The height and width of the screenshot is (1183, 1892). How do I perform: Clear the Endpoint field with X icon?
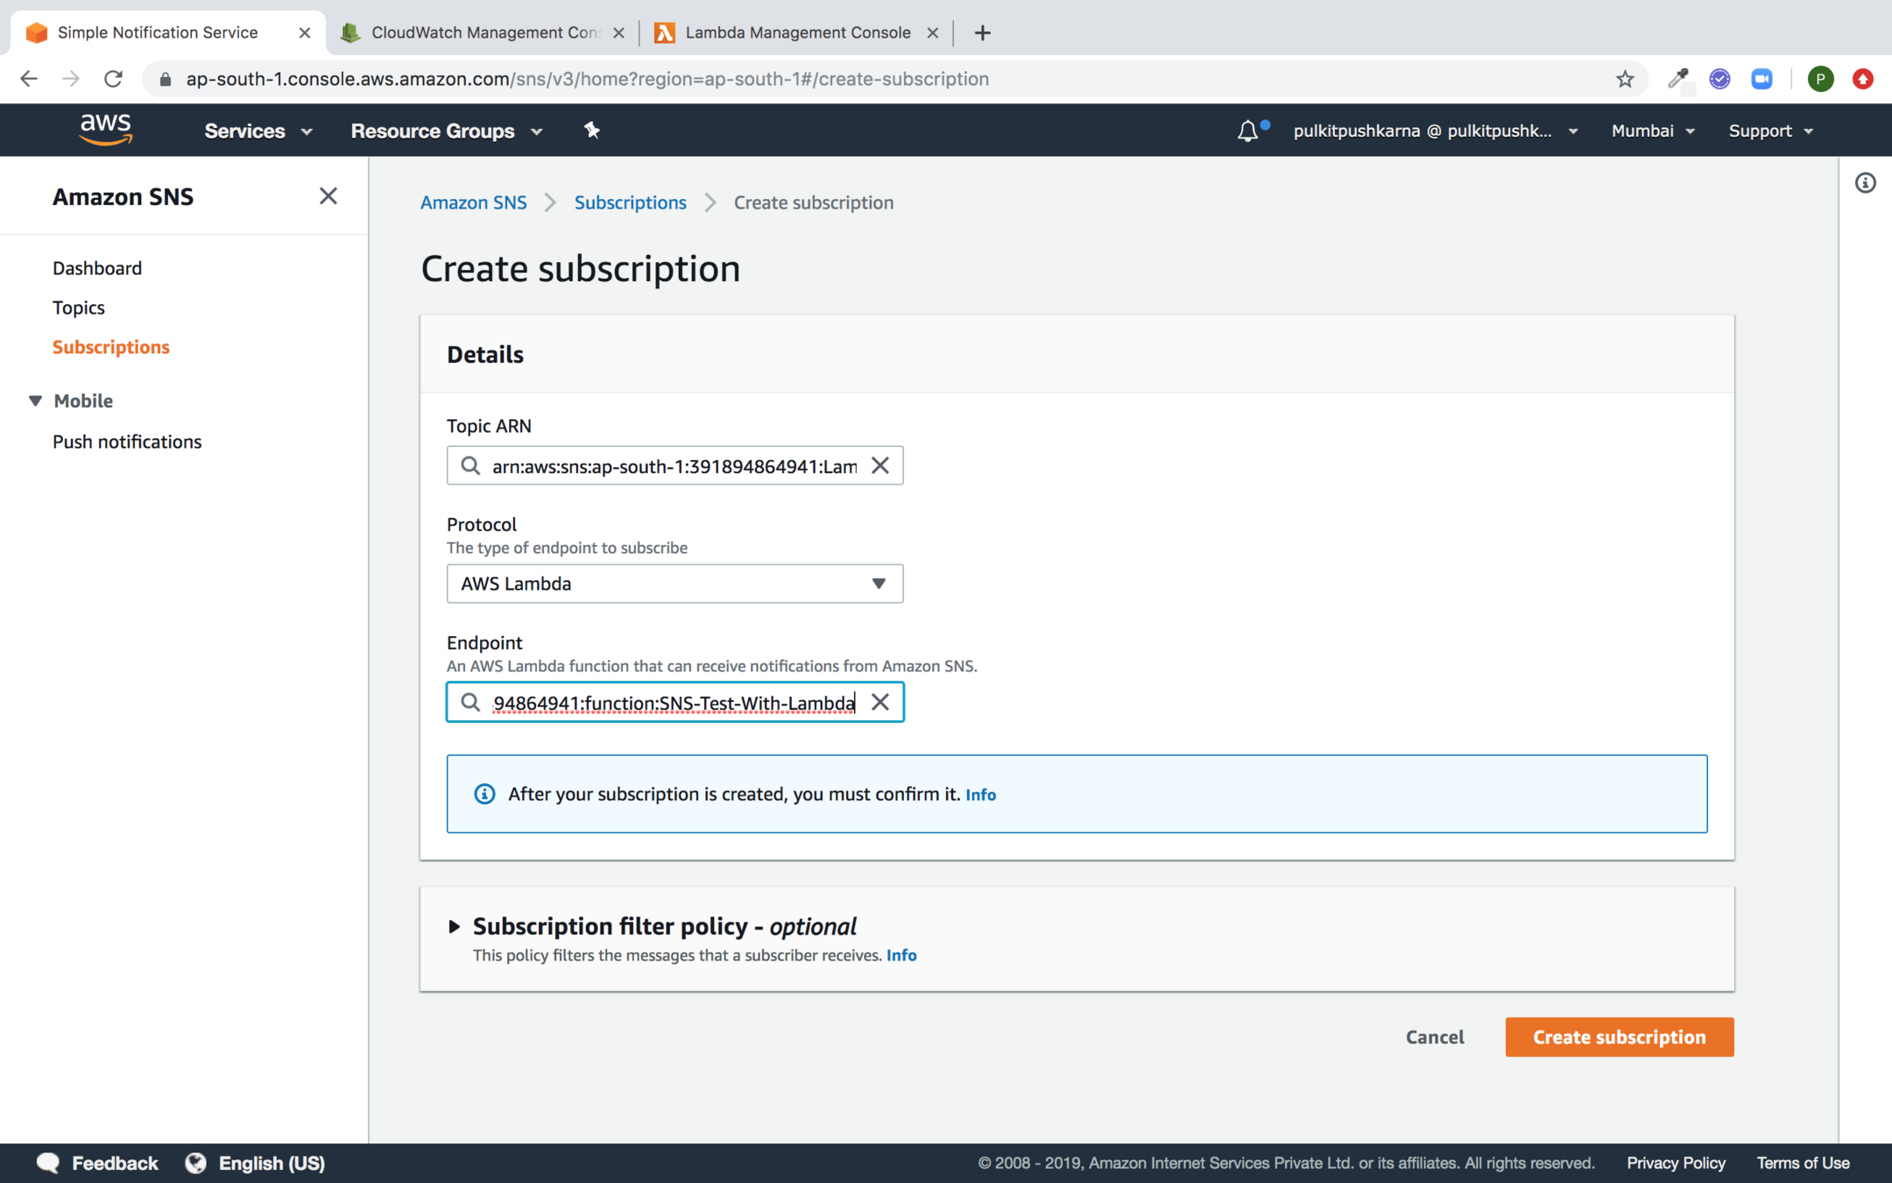pyautogui.click(x=880, y=702)
